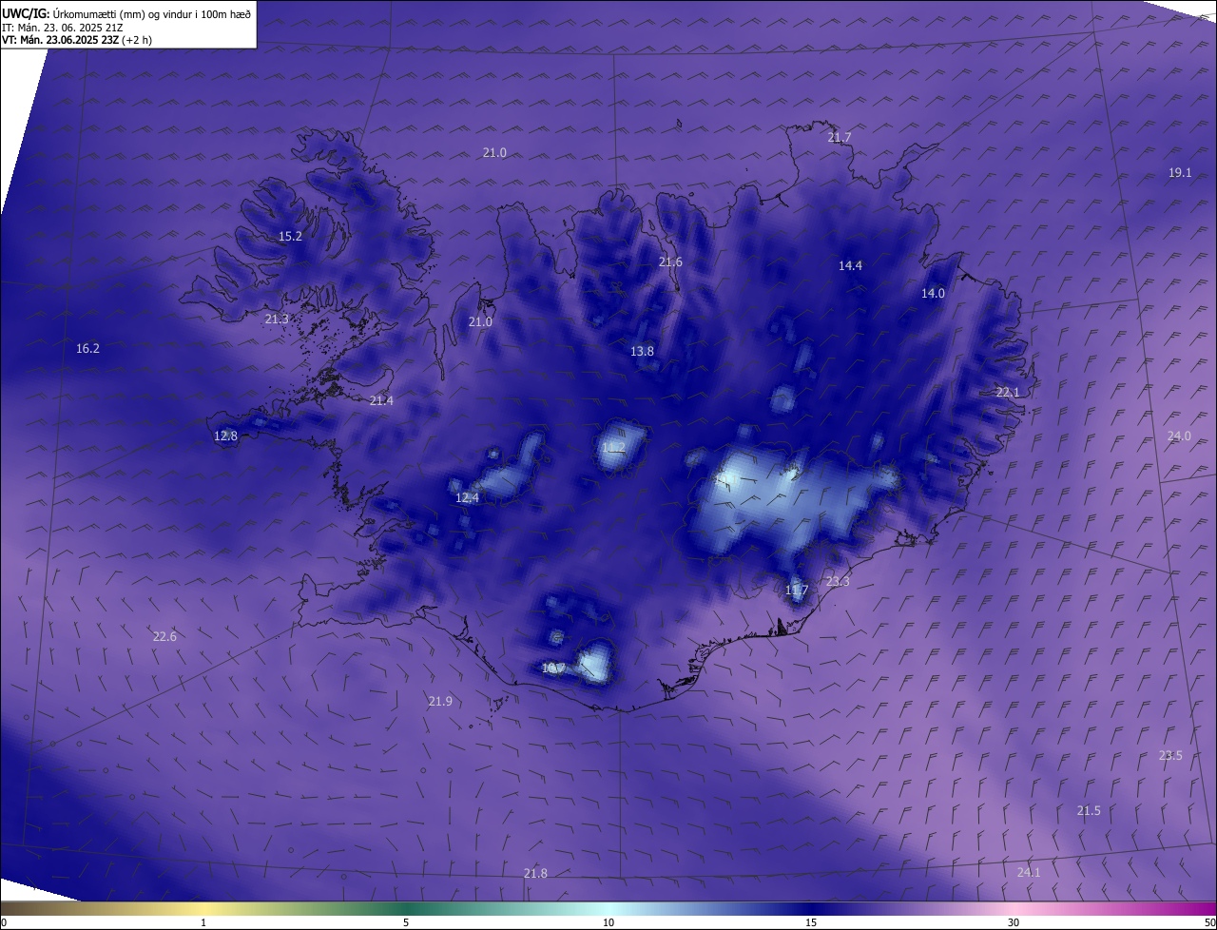
Task: Click the 11.7 value label
Action: pyautogui.click(x=796, y=591)
